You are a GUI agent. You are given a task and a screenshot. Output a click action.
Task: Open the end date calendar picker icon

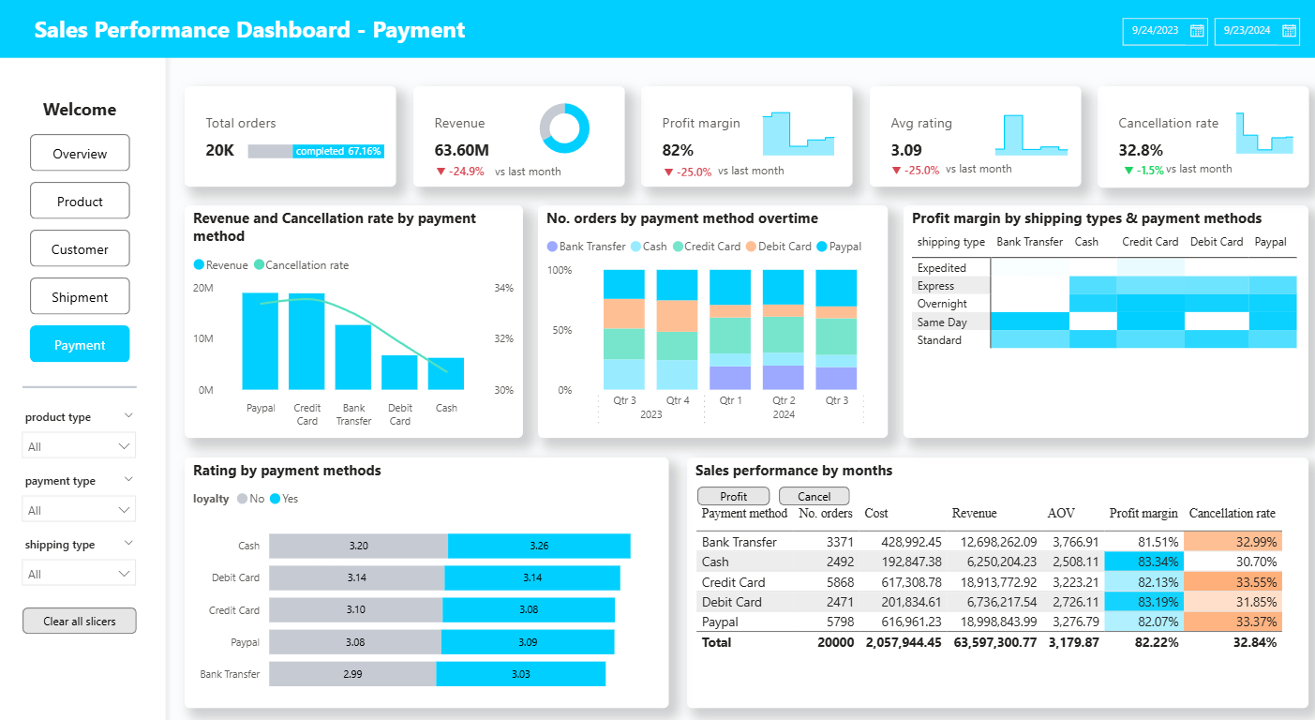(1289, 31)
